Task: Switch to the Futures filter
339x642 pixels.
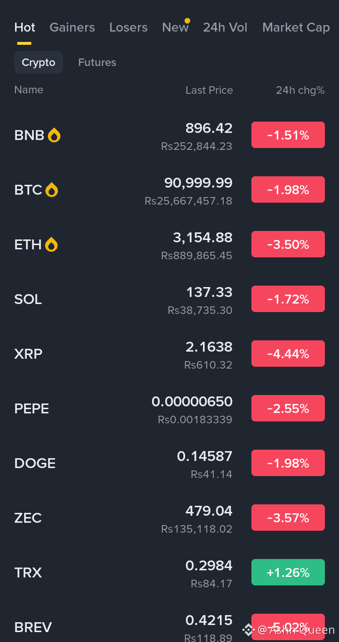Action: pyautogui.click(x=97, y=62)
